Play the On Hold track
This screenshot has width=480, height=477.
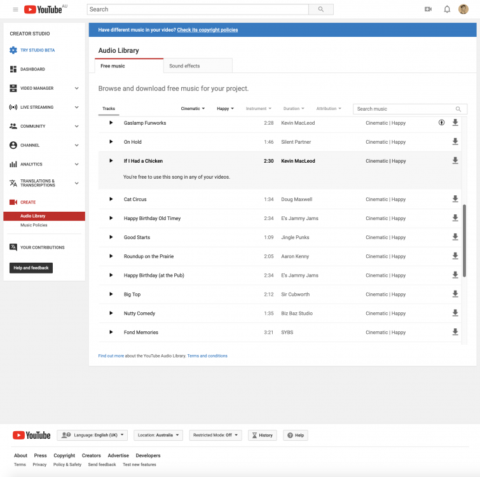[111, 142]
